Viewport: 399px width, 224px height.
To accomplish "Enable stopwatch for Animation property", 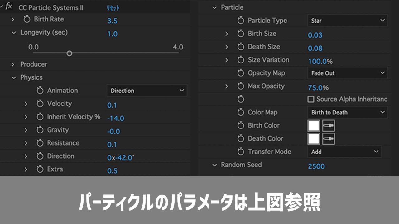I will [x=40, y=91].
